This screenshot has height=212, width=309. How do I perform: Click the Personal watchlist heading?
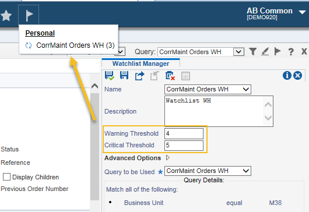(40, 33)
